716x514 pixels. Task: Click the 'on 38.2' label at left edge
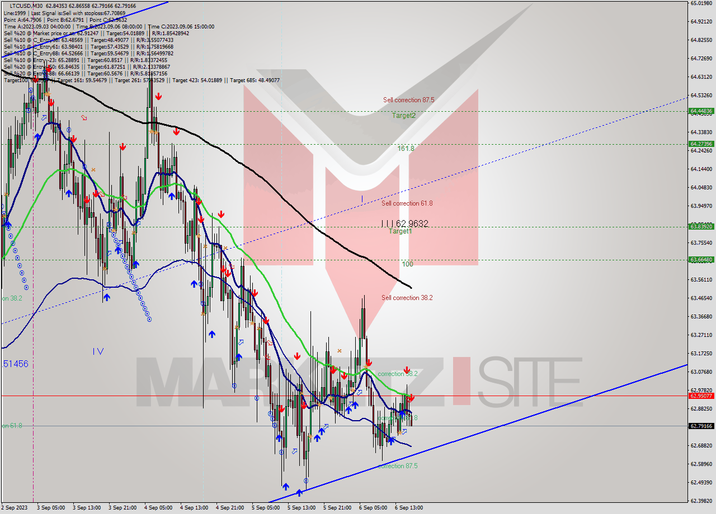coord(12,298)
